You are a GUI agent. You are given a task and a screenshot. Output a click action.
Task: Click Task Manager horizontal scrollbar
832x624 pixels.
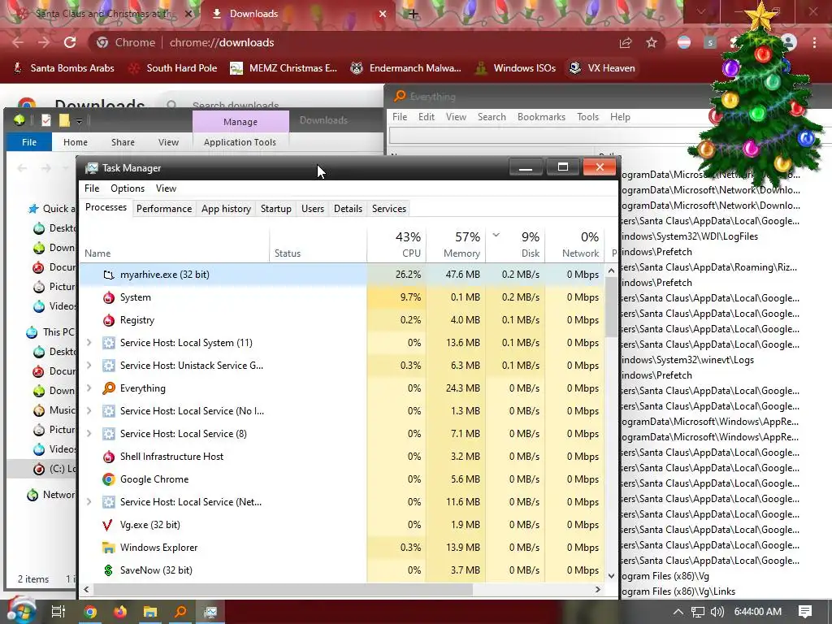click(284, 590)
